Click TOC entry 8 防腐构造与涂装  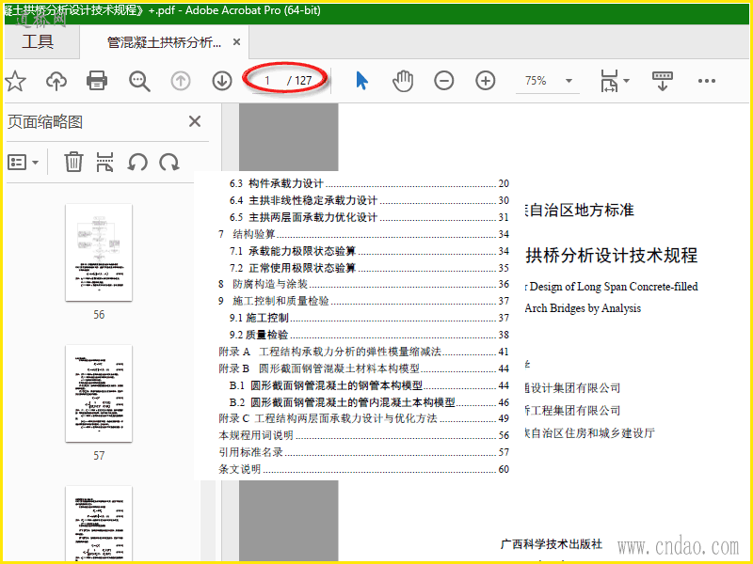pos(363,284)
